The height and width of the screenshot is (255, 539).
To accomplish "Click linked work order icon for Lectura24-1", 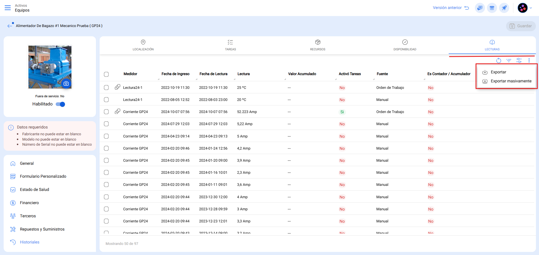I will pyautogui.click(x=118, y=87).
